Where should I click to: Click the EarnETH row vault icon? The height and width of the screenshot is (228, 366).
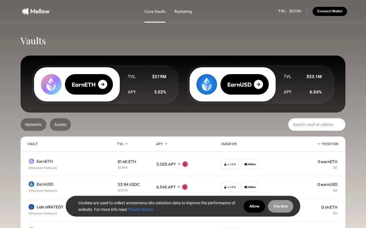(31, 161)
